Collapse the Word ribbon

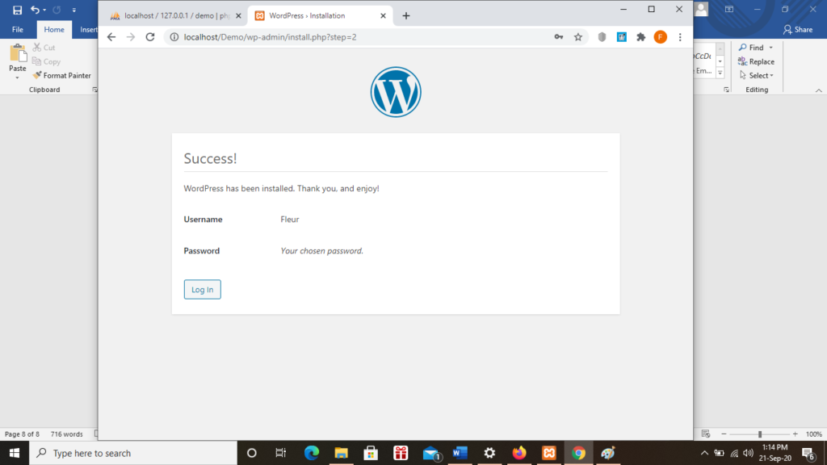pos(819,90)
